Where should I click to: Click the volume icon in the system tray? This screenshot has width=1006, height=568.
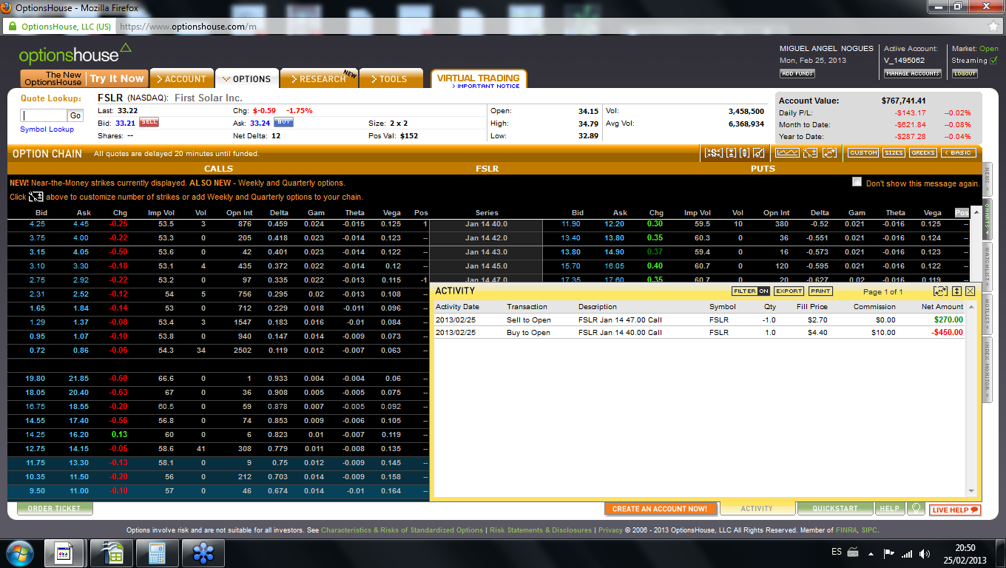925,553
